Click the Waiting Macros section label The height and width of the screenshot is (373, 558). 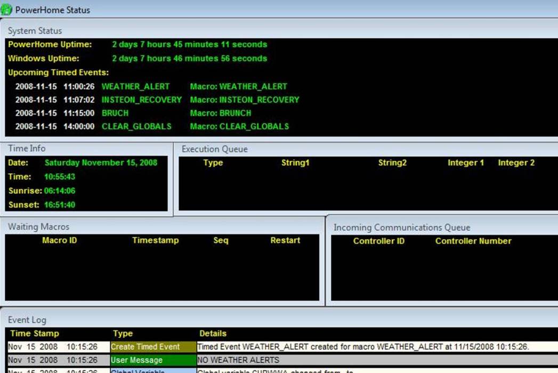pos(39,226)
